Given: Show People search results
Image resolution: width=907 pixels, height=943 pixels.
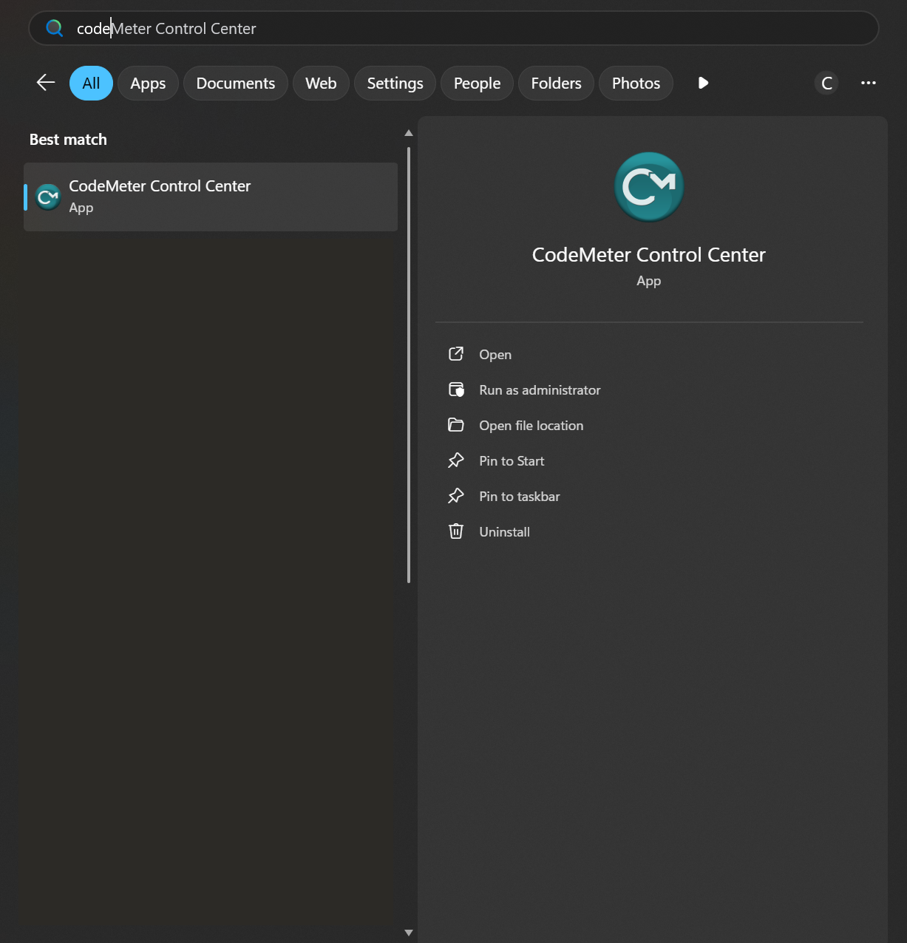Looking at the screenshot, I should pyautogui.click(x=478, y=84).
